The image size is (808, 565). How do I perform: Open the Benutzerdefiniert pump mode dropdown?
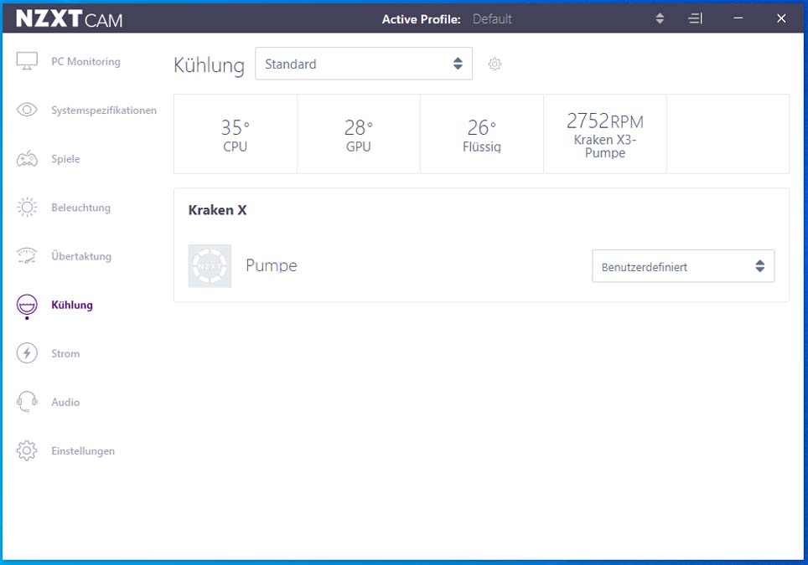683,266
